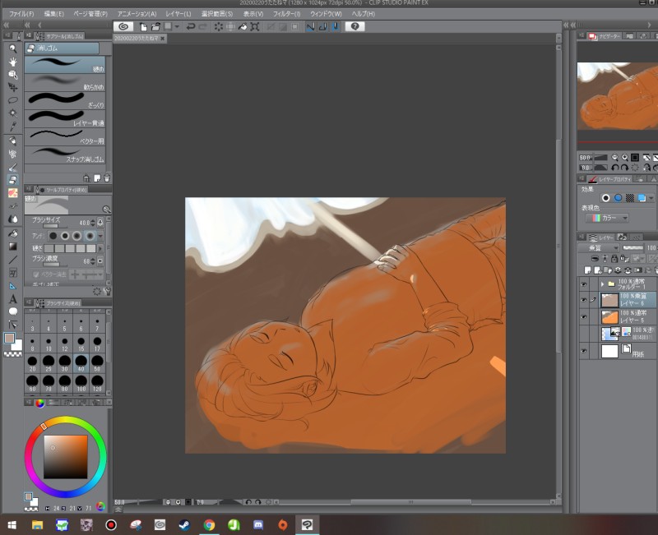The width and height of the screenshot is (658, 535).
Task: Toggle visibility of レイヤー 6
Action: pos(584,300)
